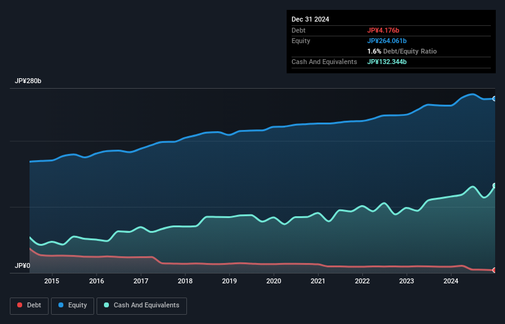The width and height of the screenshot is (505, 324).
Task: Click the 2024 x-axis label
Action: point(451,281)
